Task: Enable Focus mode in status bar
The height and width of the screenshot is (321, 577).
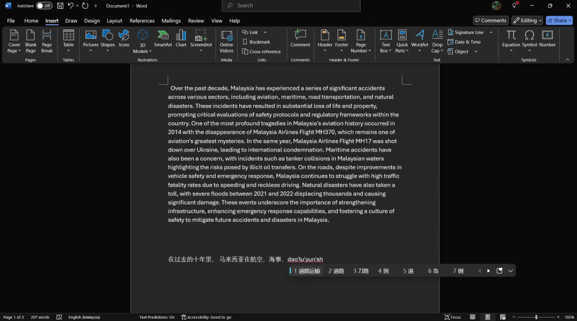Action: coord(452,317)
